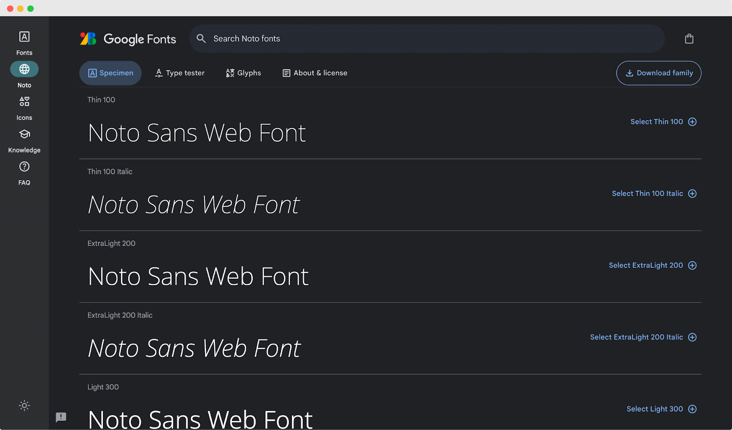The image size is (732, 430).
Task: Select the Specimen tab
Action: [110, 73]
